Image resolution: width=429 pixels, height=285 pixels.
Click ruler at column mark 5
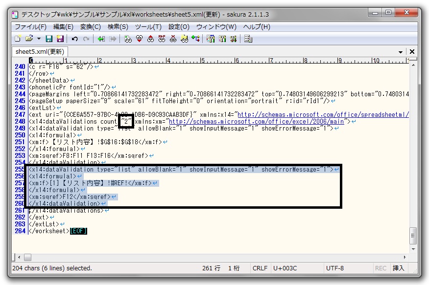tap(202, 60)
